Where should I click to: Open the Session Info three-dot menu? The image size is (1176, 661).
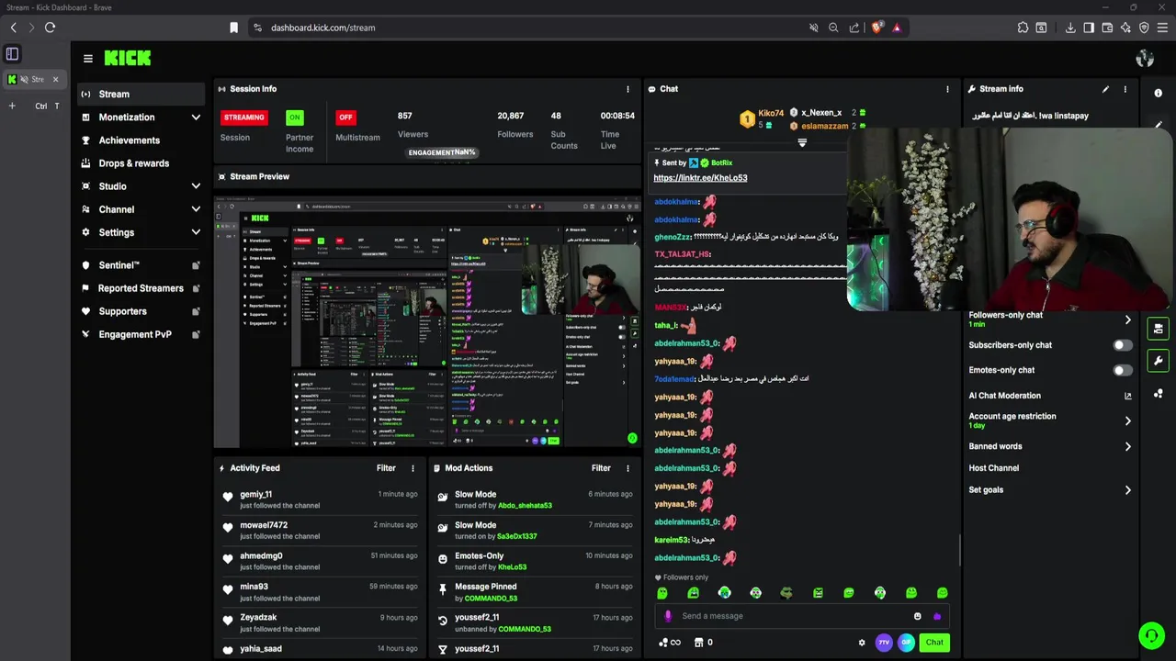[x=628, y=89]
